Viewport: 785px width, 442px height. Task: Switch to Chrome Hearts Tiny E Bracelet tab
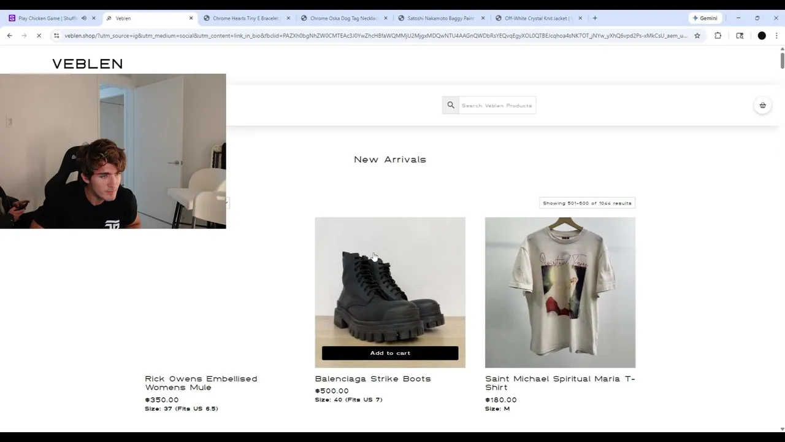point(246,18)
